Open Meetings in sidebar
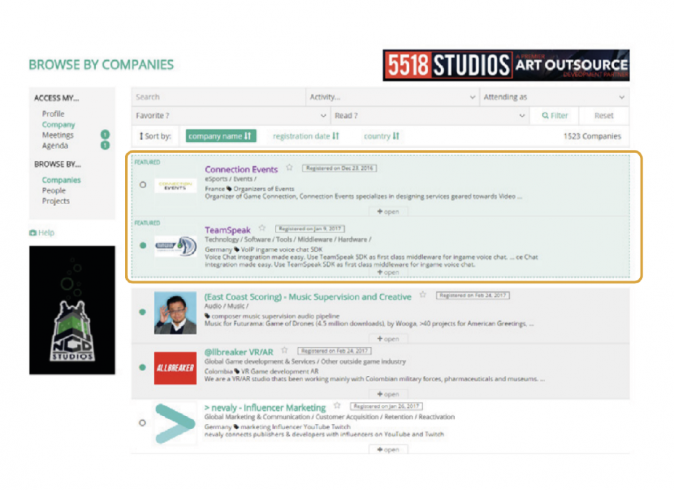This screenshot has width=674, height=490. pyautogui.click(x=58, y=135)
